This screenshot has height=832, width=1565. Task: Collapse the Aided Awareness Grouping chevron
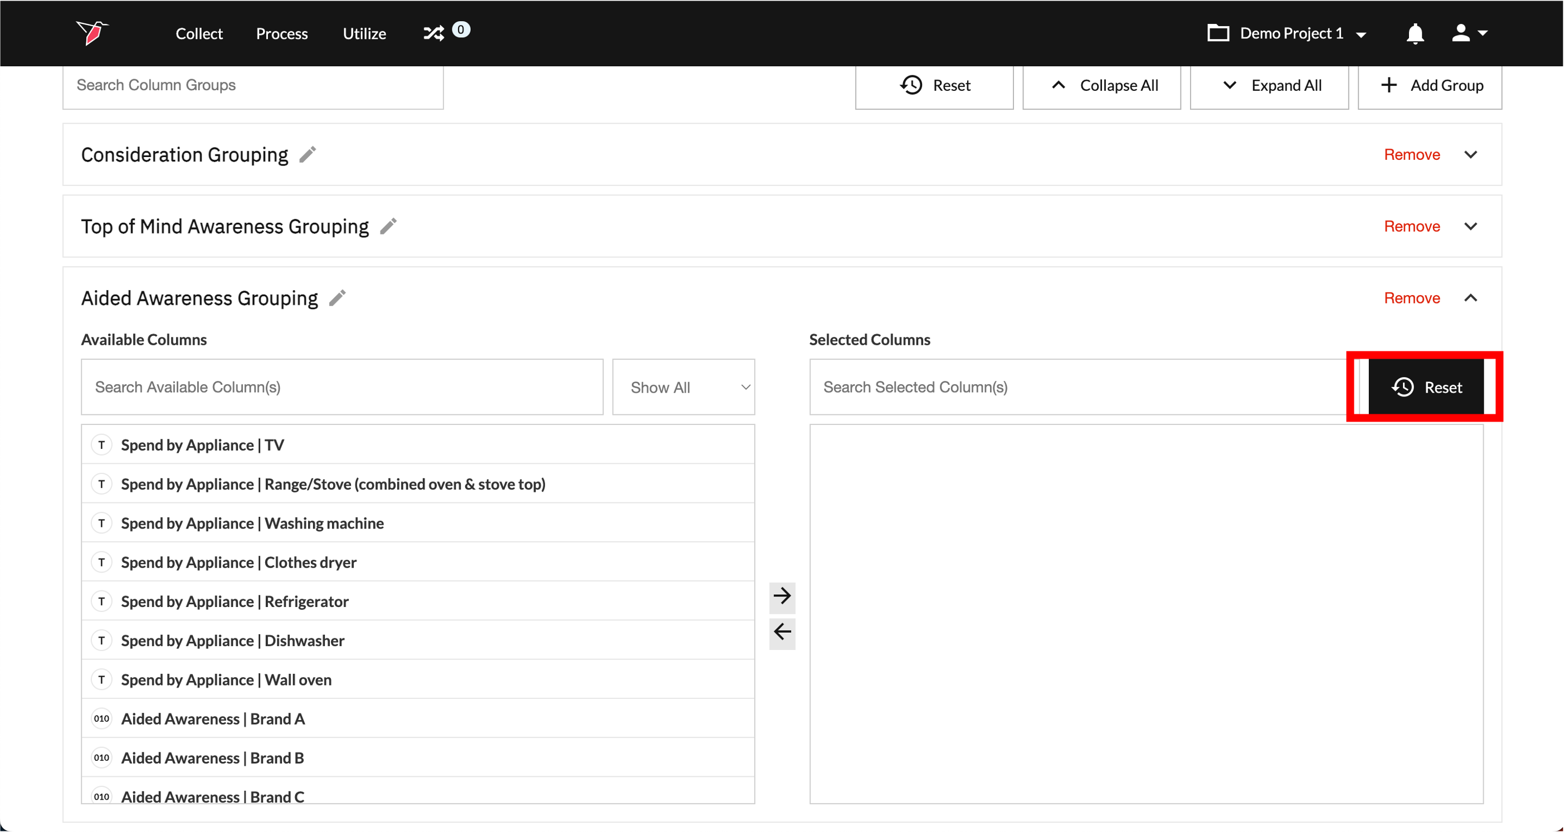(x=1470, y=298)
